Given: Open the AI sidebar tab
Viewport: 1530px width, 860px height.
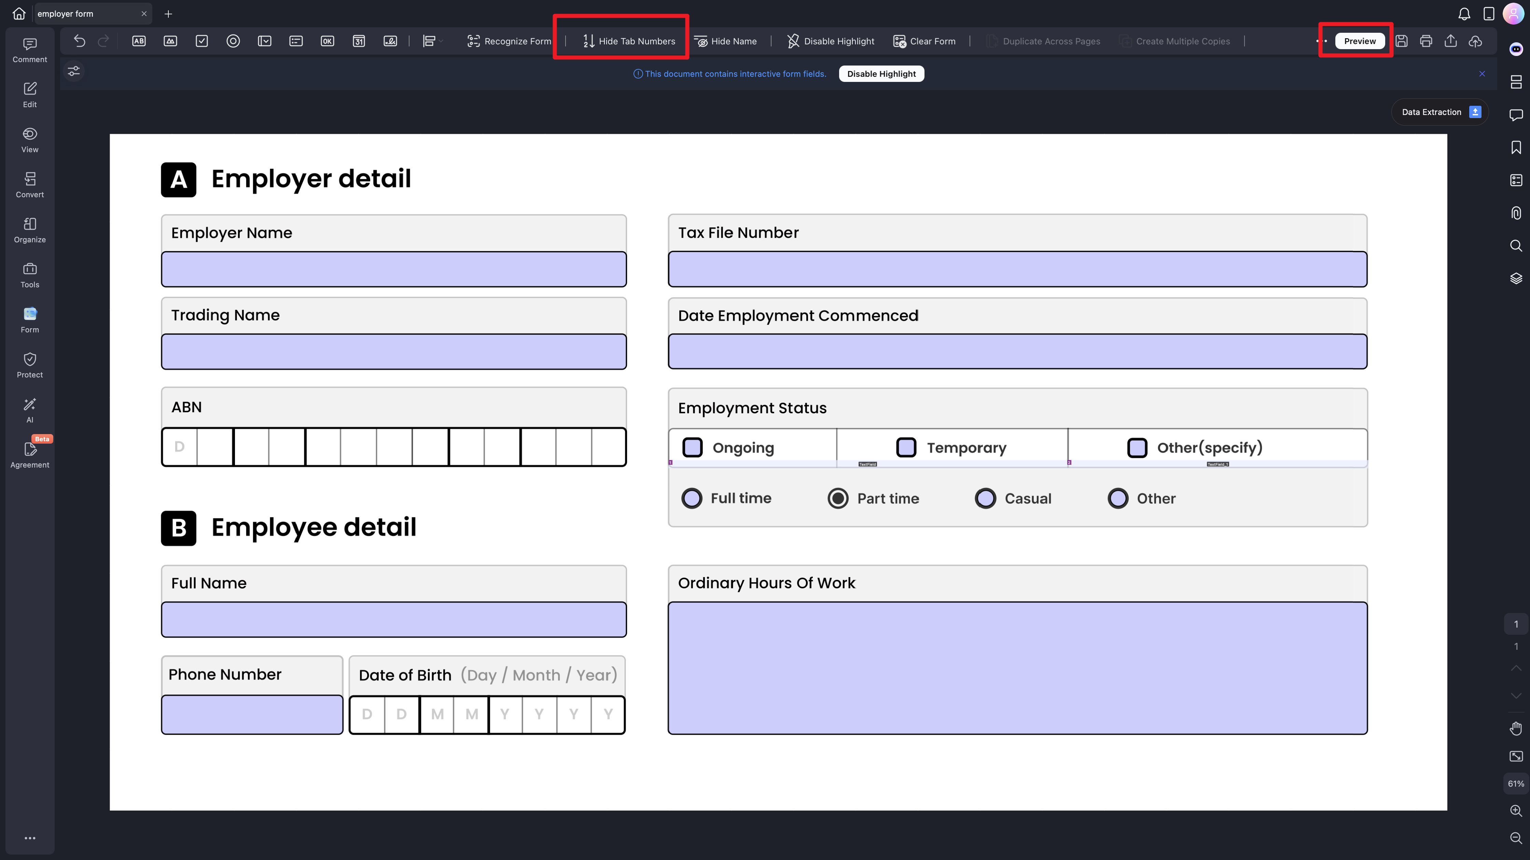Looking at the screenshot, I should coord(30,411).
